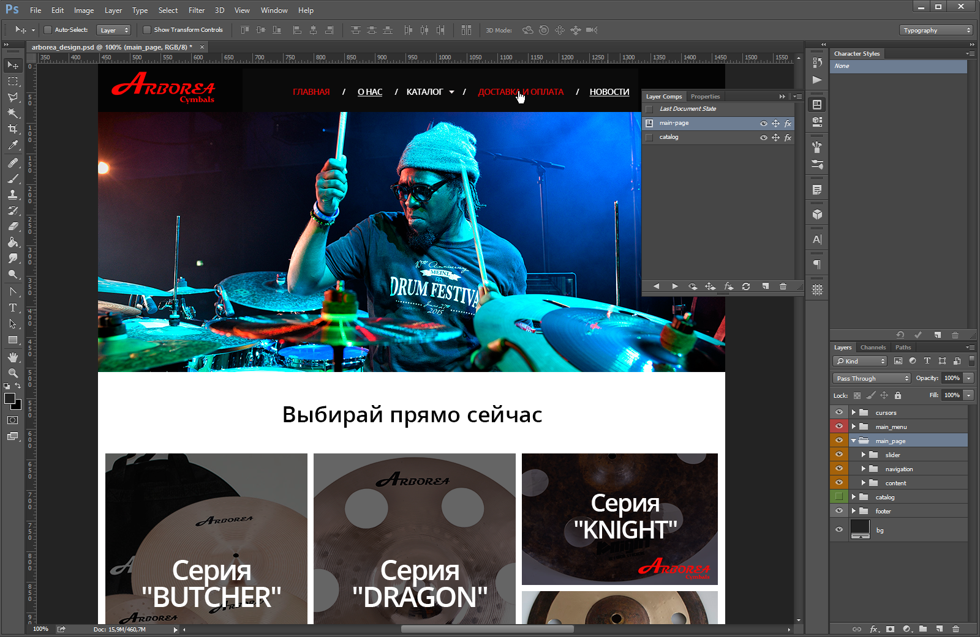Select the Rectangular Marquee tool
The height and width of the screenshot is (637, 980).
click(x=13, y=81)
